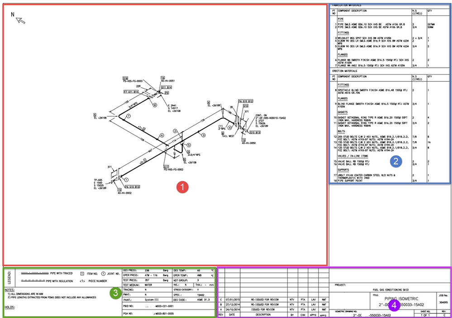Click the blue circular badge 2
Image resolution: width=452 pixels, height=318 pixels.
396,161
